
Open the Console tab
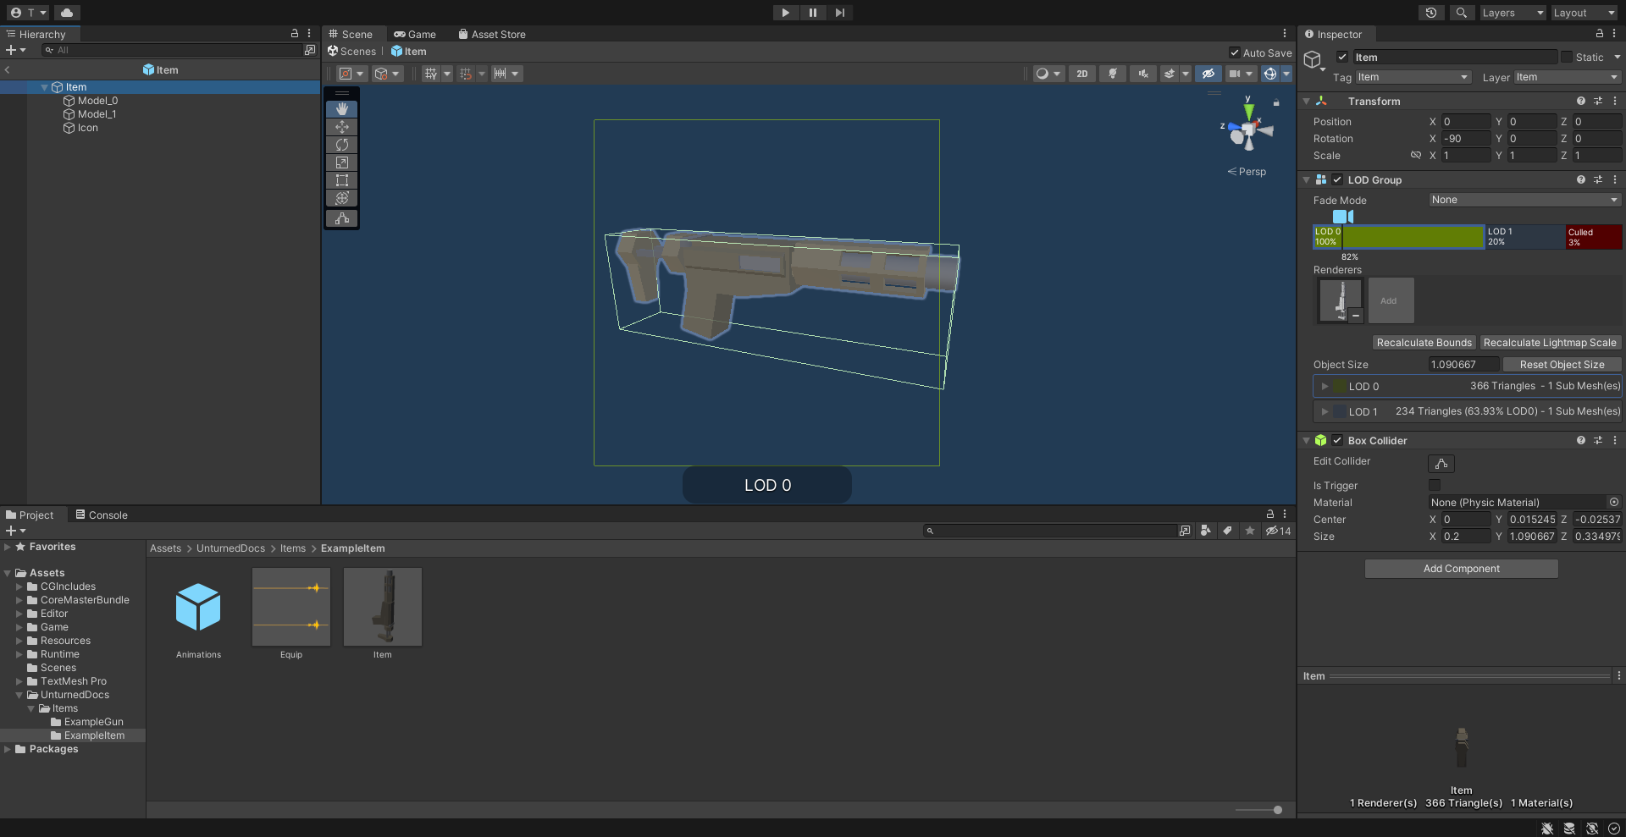pos(101,515)
